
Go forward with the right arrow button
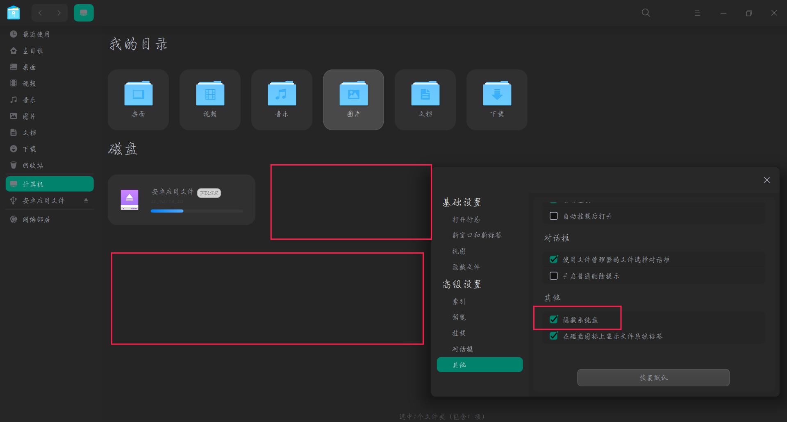coord(59,13)
